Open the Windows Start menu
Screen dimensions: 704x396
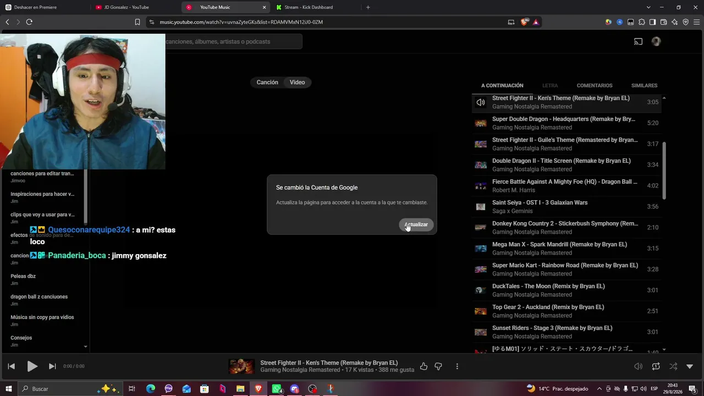click(x=9, y=389)
